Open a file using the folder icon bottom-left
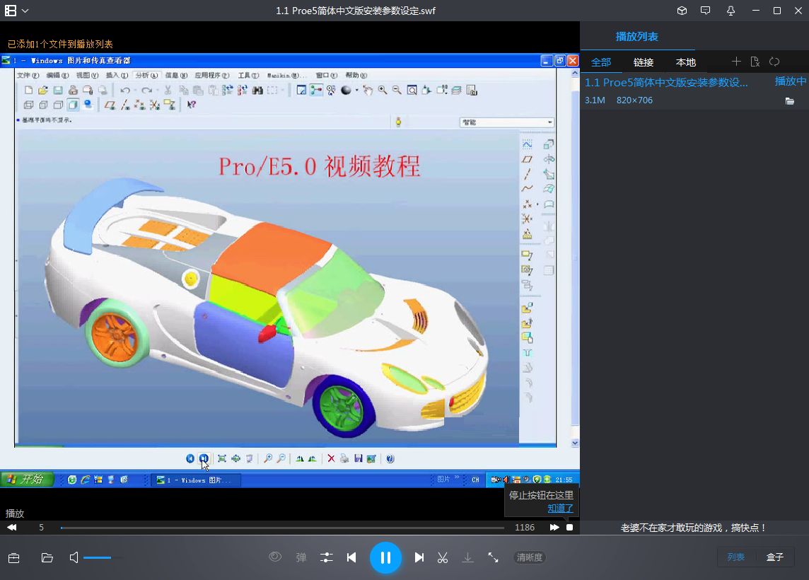809x580 pixels. [x=47, y=557]
